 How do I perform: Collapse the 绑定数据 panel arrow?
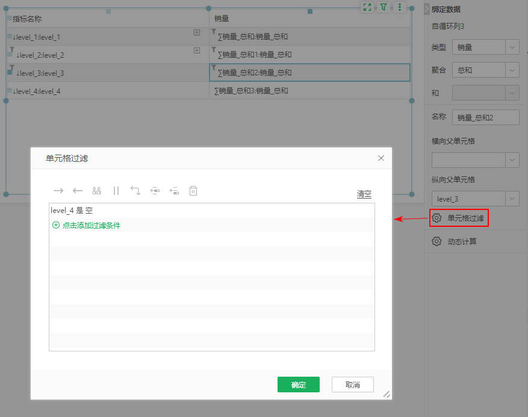[x=427, y=9]
